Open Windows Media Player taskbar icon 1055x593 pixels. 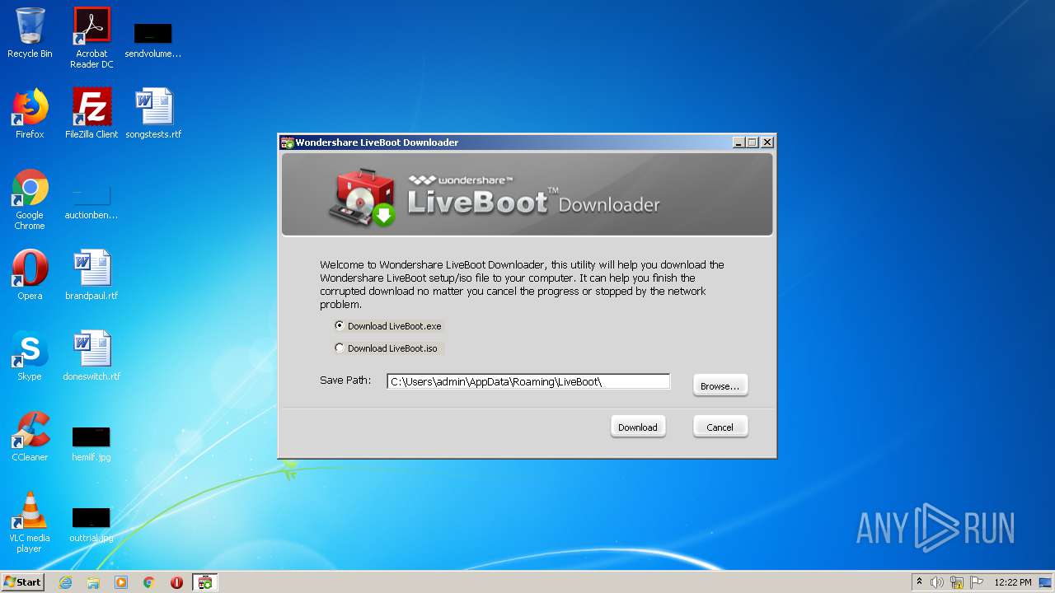(121, 582)
